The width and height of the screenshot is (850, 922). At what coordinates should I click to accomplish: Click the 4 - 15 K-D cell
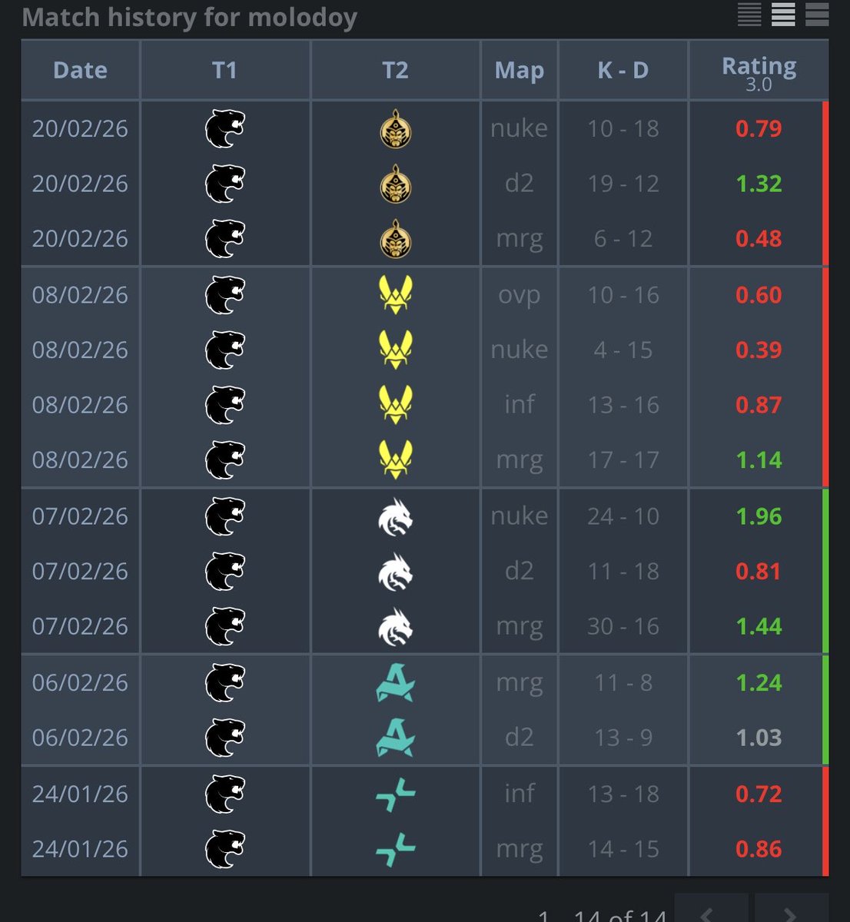(623, 350)
